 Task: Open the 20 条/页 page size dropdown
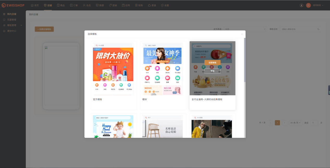(x=296, y=123)
